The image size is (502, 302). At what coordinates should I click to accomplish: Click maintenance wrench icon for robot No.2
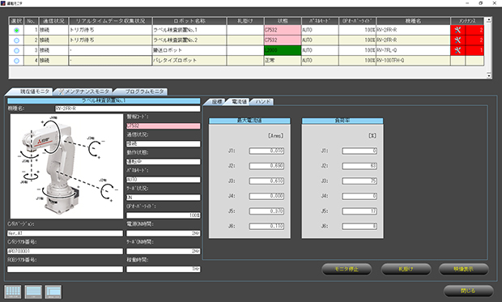point(457,40)
